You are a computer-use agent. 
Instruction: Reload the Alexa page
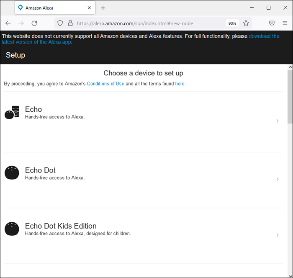click(34, 23)
